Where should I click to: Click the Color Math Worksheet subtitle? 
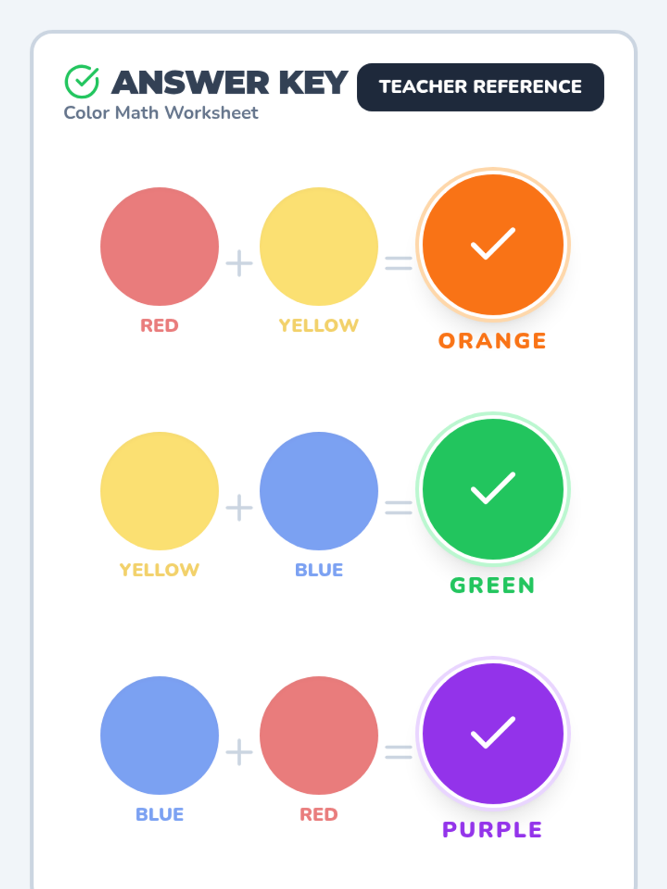click(x=161, y=113)
